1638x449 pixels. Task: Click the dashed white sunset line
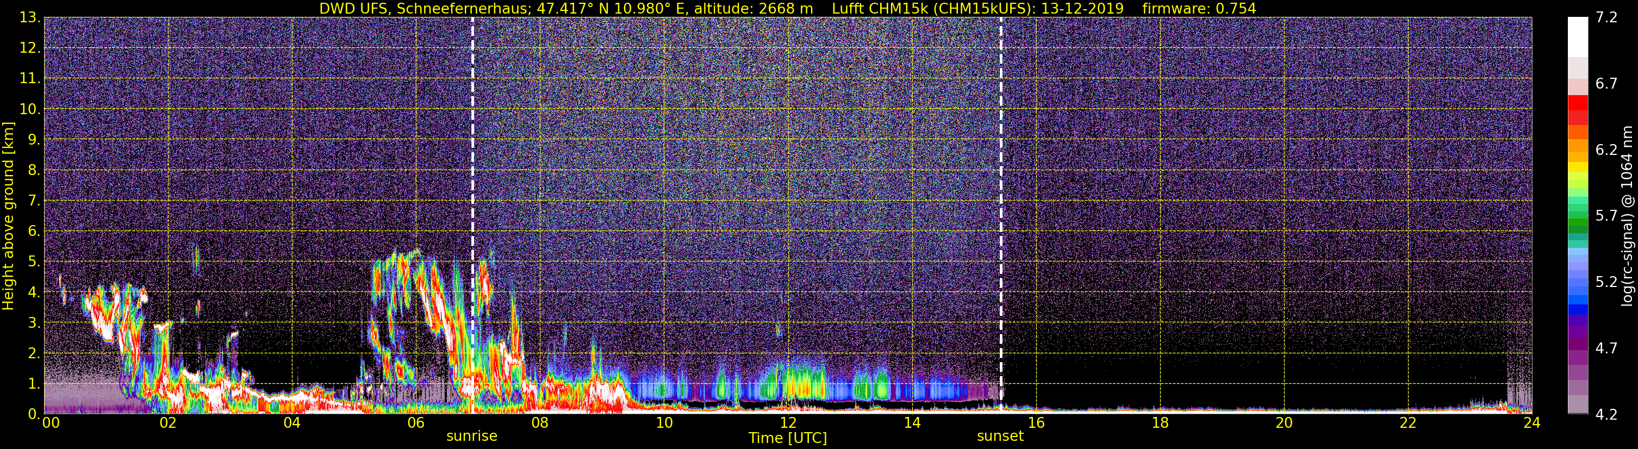click(x=1001, y=216)
